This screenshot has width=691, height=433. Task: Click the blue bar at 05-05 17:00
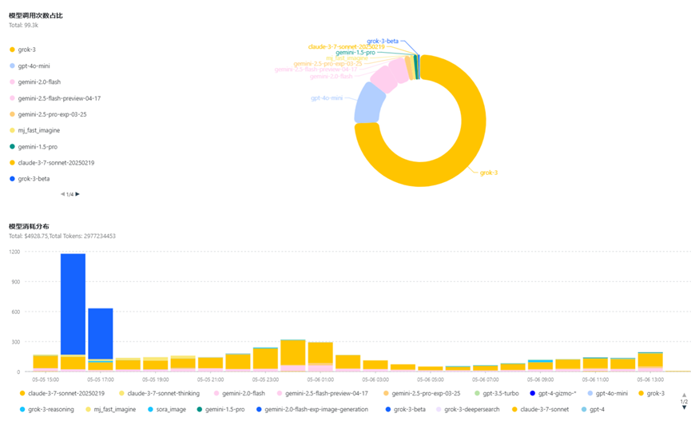(x=101, y=334)
